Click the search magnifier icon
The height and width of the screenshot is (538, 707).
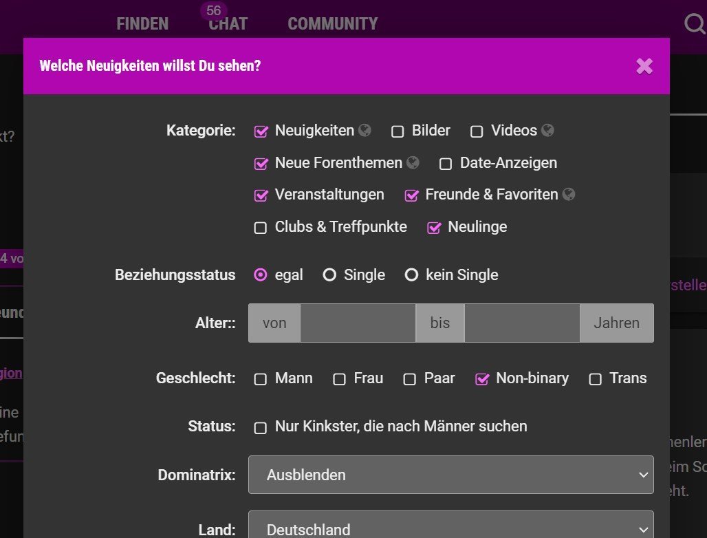[x=695, y=24]
